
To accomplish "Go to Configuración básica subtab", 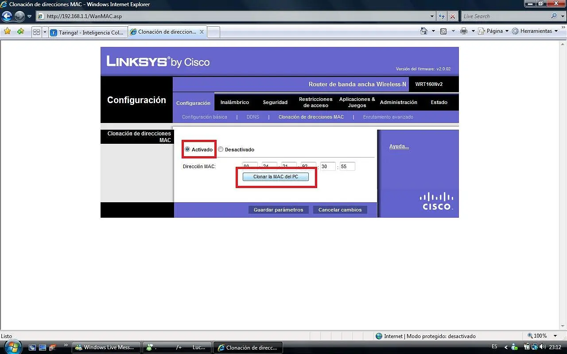I will click(x=205, y=117).
